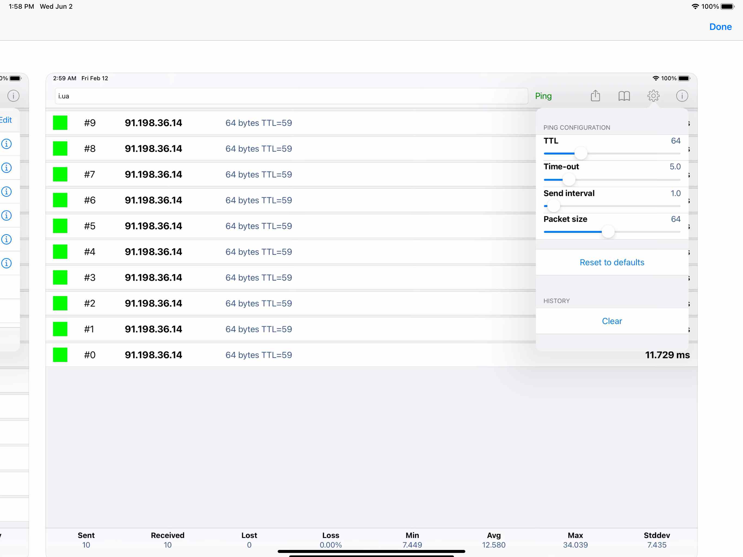Tap Reset to defaults button
Viewport: 743px width, 557px height.
click(612, 262)
